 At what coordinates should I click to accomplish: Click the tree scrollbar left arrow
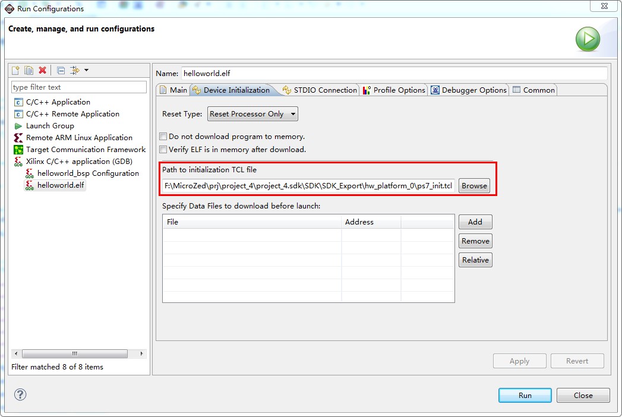pyautogui.click(x=16, y=353)
